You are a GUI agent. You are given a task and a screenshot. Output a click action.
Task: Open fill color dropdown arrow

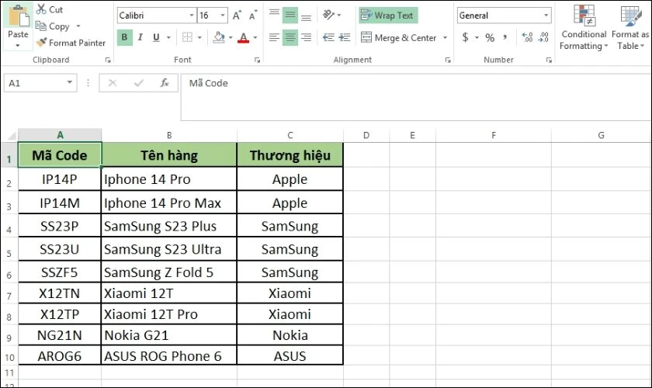tap(231, 37)
